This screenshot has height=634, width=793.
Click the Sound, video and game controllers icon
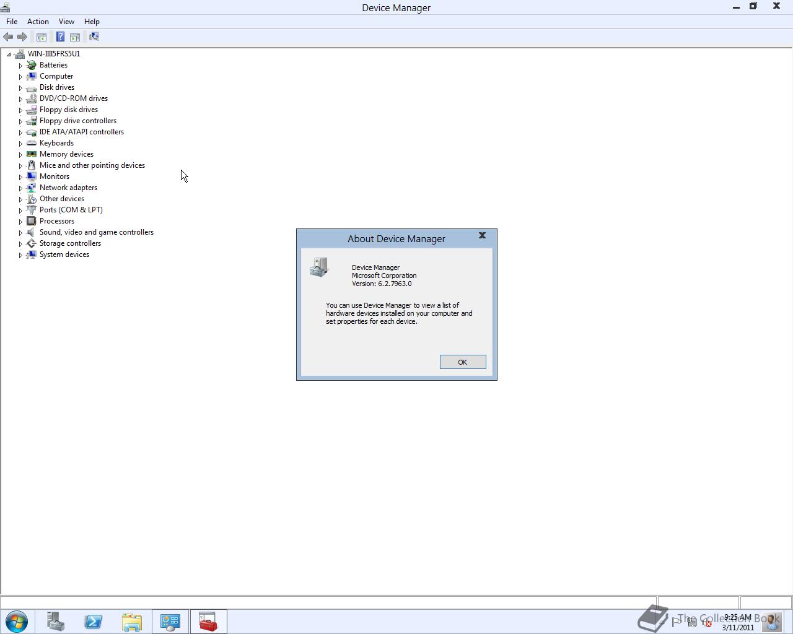[32, 232]
